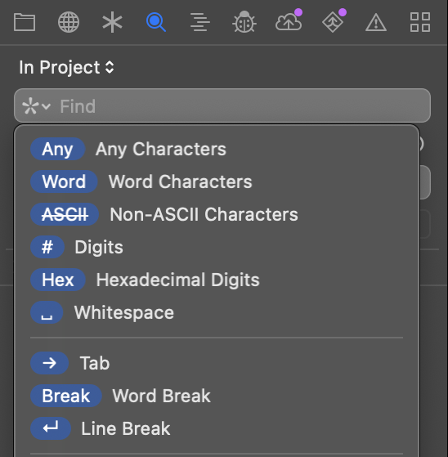Image resolution: width=448 pixels, height=457 pixels.
Task: Collapse the wildcard pattern dropdown in Find
Action: [x=37, y=106]
